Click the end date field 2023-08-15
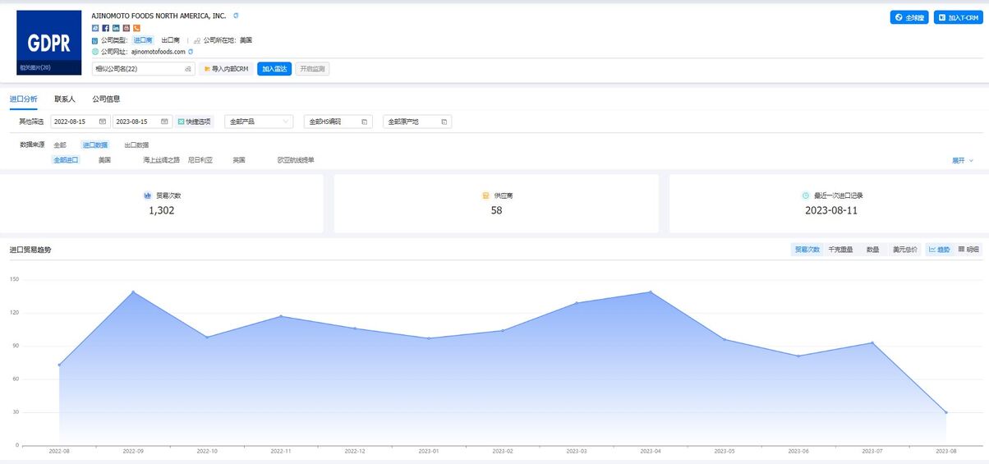Viewport: 989px width, 464px height. point(142,122)
